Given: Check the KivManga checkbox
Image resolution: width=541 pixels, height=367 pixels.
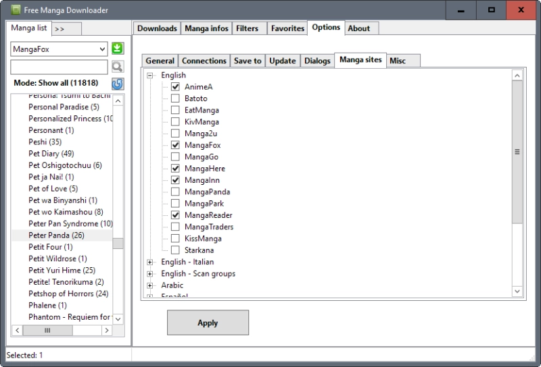Looking at the screenshot, I should [175, 122].
